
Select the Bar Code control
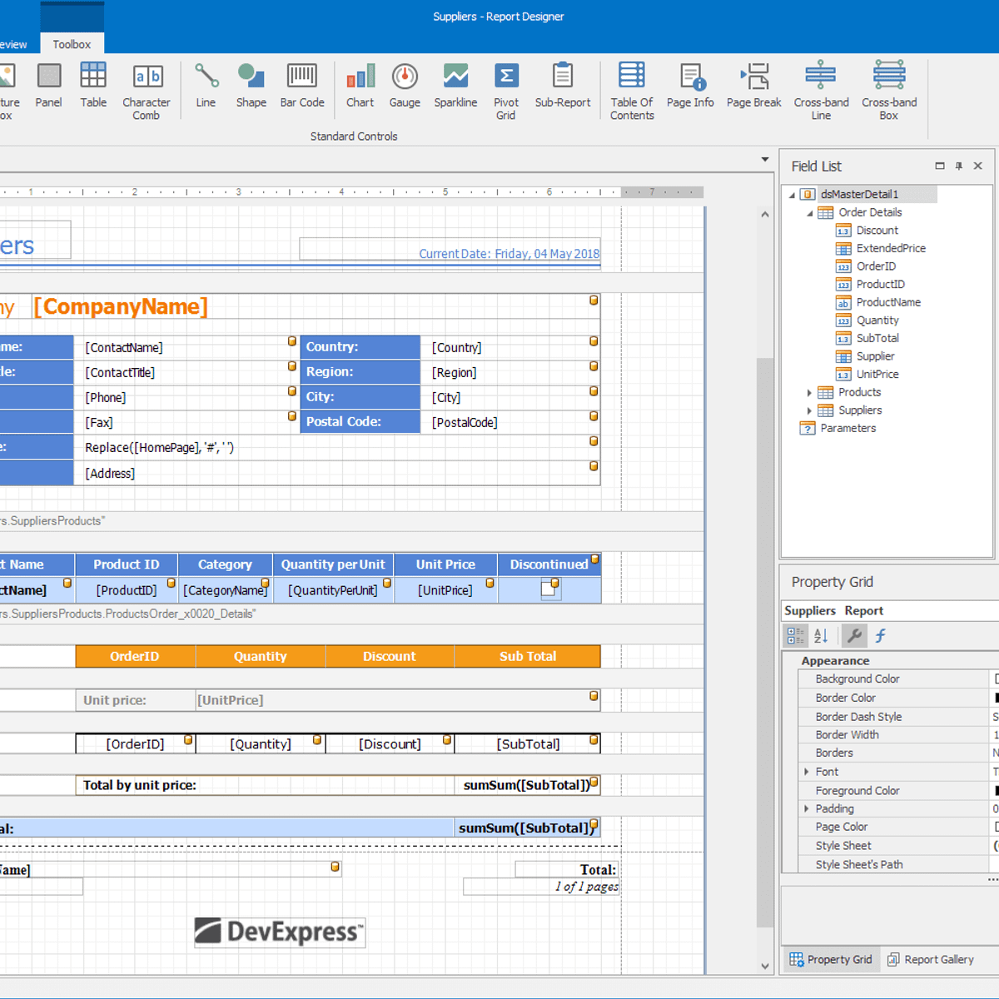[x=301, y=86]
